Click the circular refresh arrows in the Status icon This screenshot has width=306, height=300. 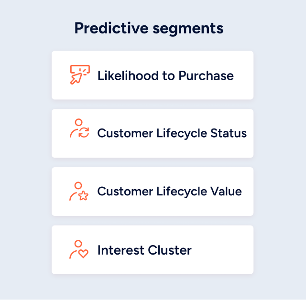(x=84, y=133)
